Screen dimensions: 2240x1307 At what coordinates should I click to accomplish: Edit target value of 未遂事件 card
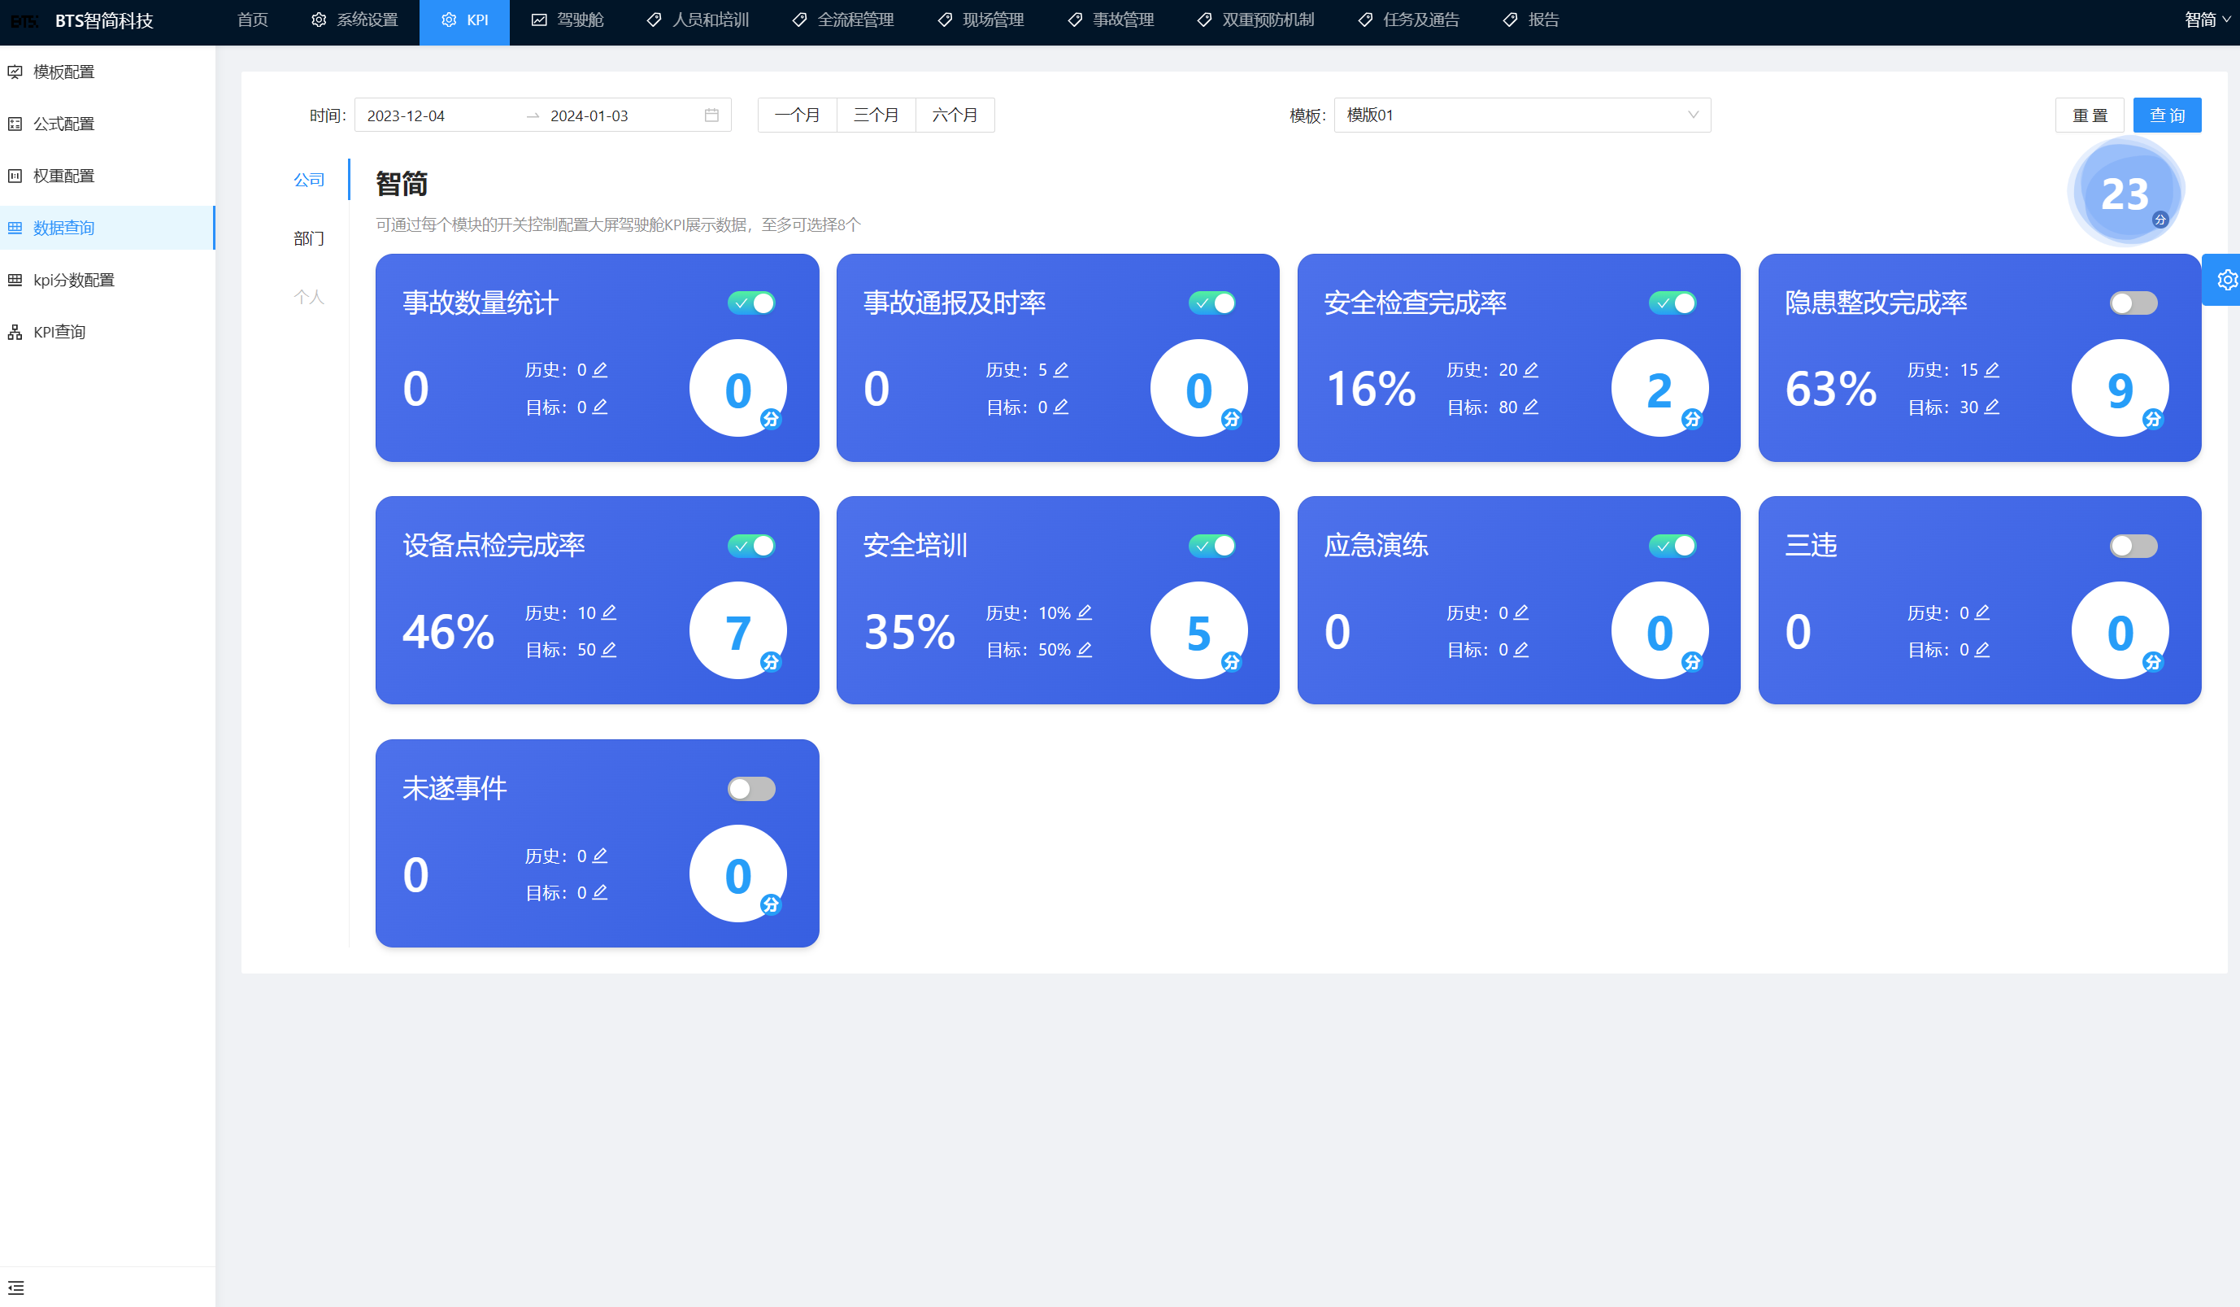600,891
